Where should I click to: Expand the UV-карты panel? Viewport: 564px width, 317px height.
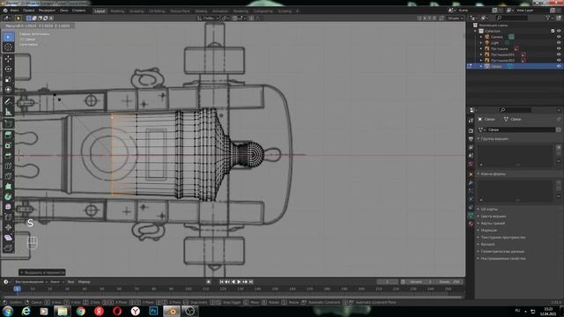(489, 210)
